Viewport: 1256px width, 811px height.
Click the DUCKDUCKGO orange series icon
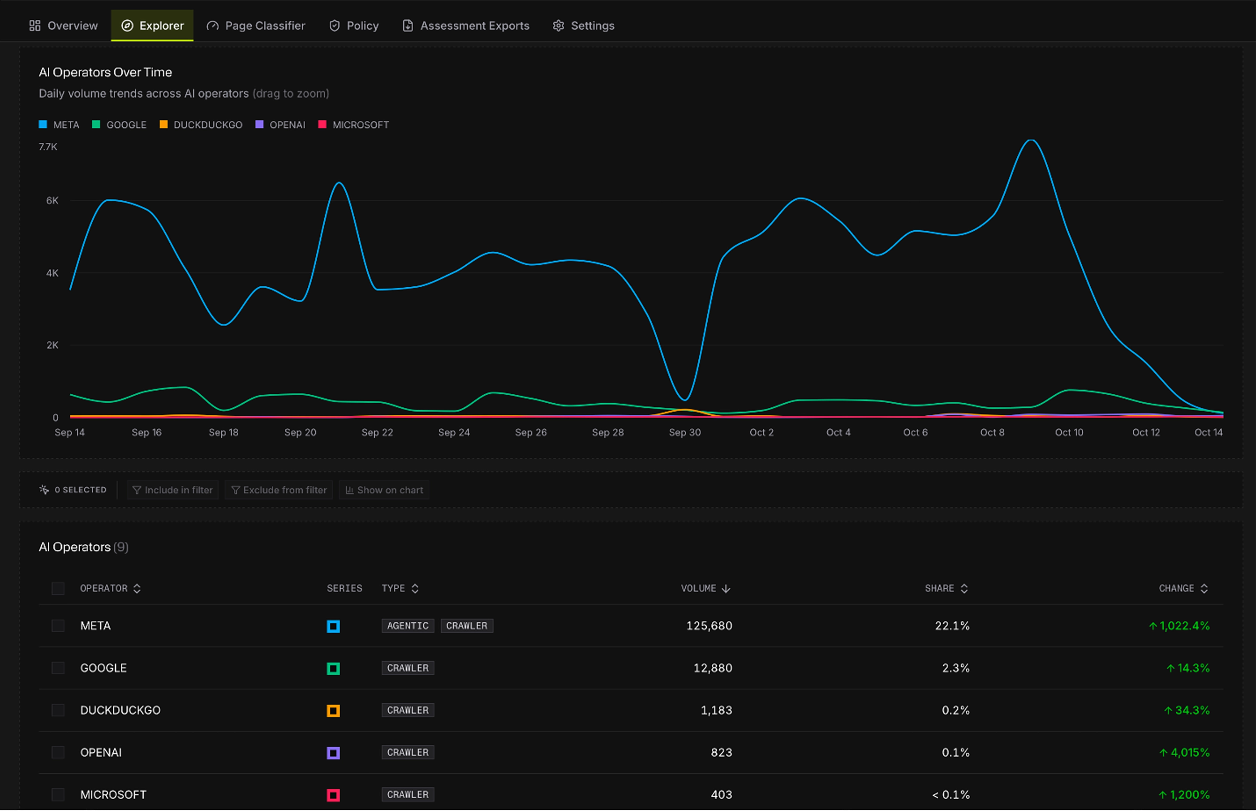(x=333, y=711)
